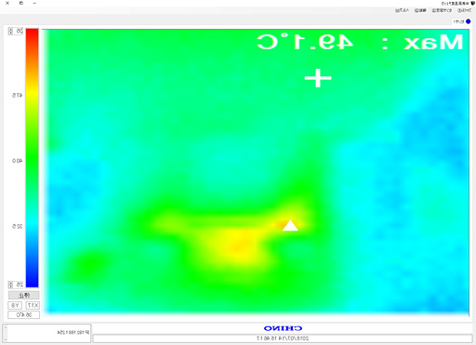Click the application icon in the title bar

[x=473, y=3]
